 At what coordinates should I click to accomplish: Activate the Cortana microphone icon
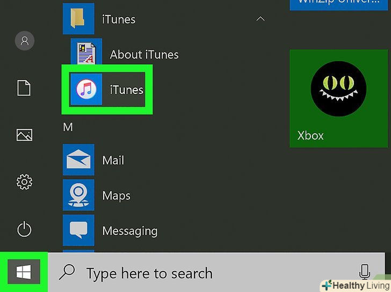tap(364, 272)
